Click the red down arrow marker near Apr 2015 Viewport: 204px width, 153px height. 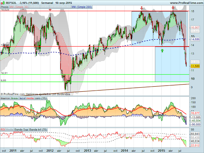coord(173,7)
